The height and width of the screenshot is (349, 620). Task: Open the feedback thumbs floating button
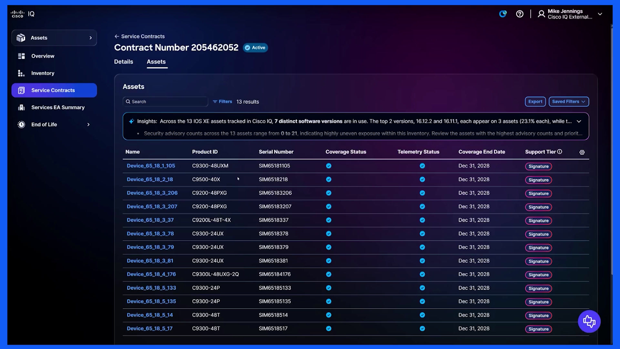pyautogui.click(x=589, y=322)
